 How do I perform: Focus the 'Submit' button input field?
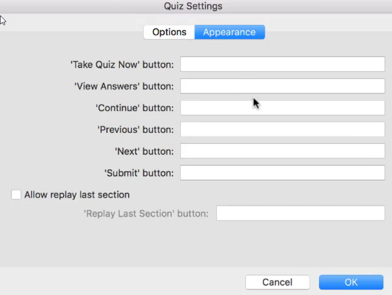282,173
